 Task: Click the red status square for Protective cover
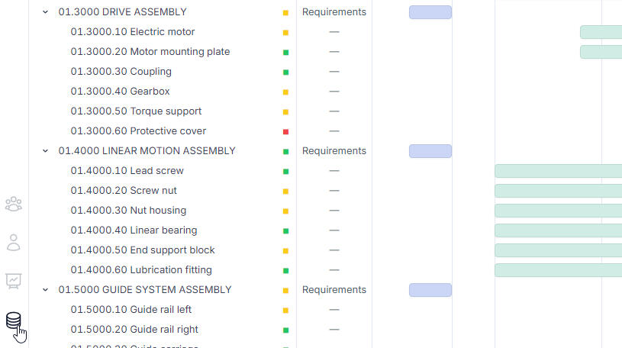(x=285, y=131)
